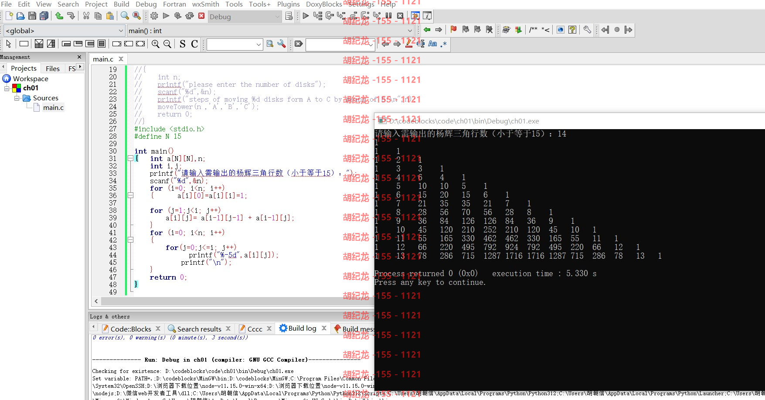Toggle bookmark with the red flag
Image resolution: width=765 pixels, height=400 pixels.
[x=453, y=30]
